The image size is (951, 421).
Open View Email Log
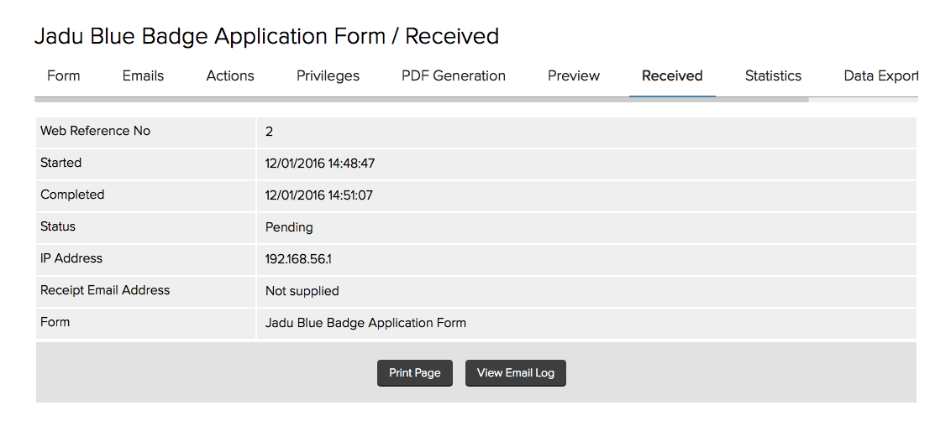tap(516, 373)
